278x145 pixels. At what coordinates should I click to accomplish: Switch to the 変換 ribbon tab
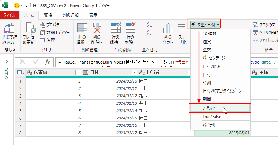pos(48,15)
